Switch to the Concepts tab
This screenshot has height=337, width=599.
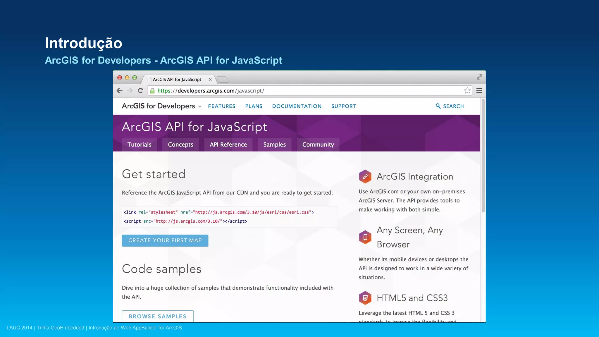[x=180, y=145]
